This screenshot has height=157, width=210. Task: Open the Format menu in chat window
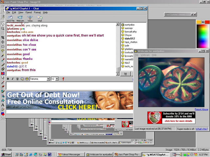click(37, 12)
